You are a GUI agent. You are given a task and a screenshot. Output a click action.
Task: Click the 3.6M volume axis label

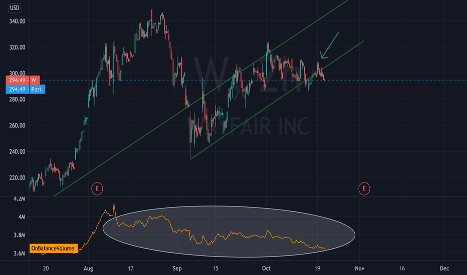coord(20,253)
